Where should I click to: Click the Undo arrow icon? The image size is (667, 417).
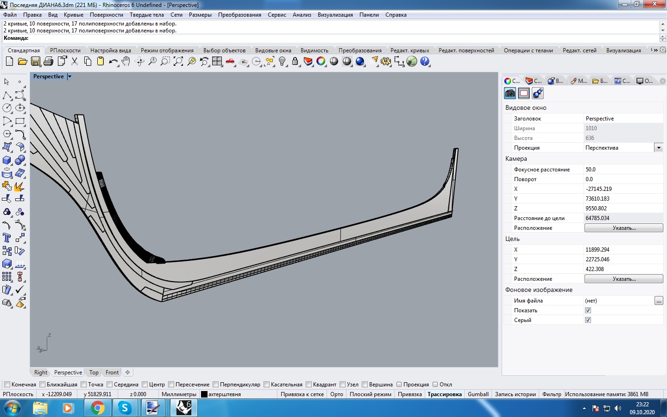click(113, 61)
